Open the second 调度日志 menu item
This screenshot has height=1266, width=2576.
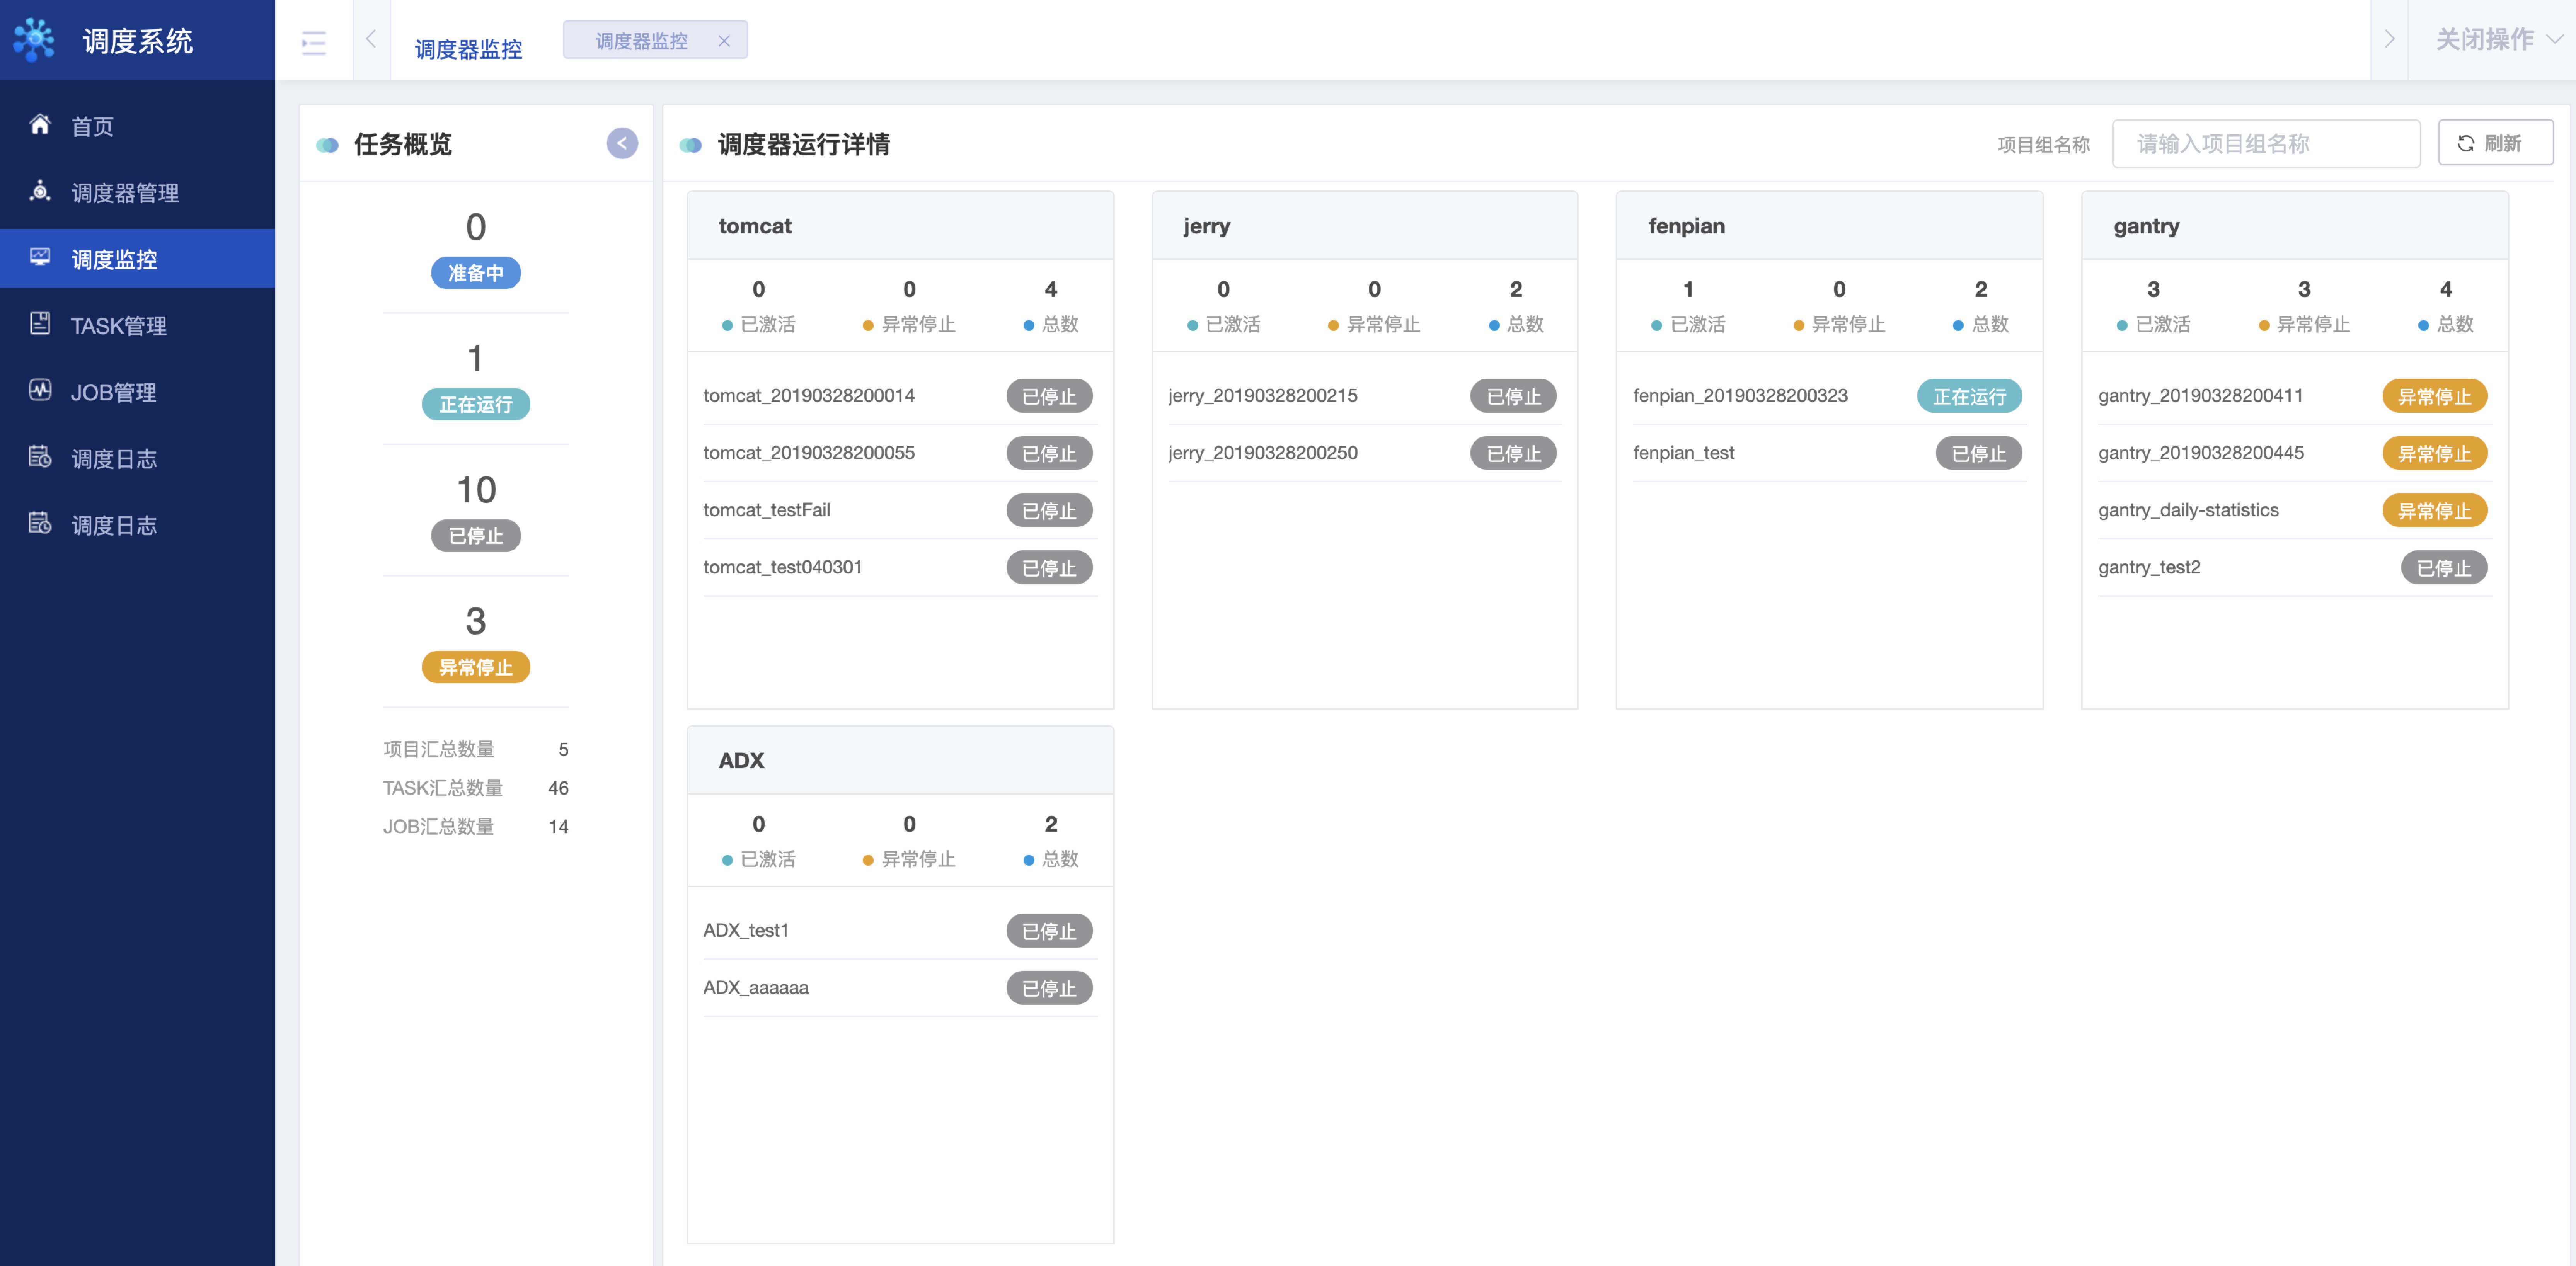[x=114, y=525]
